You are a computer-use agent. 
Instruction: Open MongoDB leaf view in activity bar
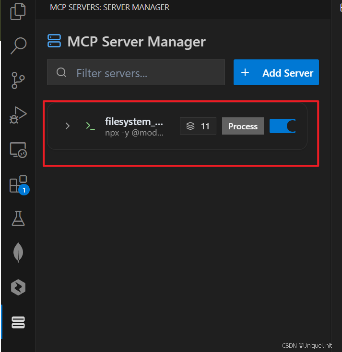[x=18, y=252]
